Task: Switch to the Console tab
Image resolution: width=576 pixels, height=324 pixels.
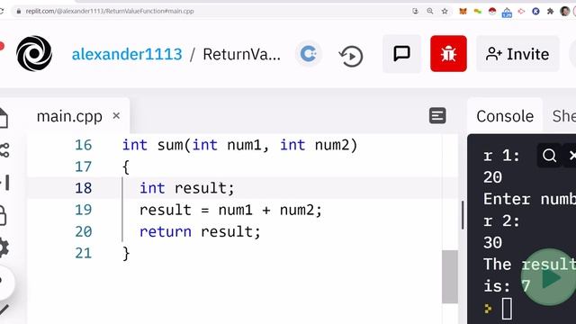Action: click(x=505, y=116)
